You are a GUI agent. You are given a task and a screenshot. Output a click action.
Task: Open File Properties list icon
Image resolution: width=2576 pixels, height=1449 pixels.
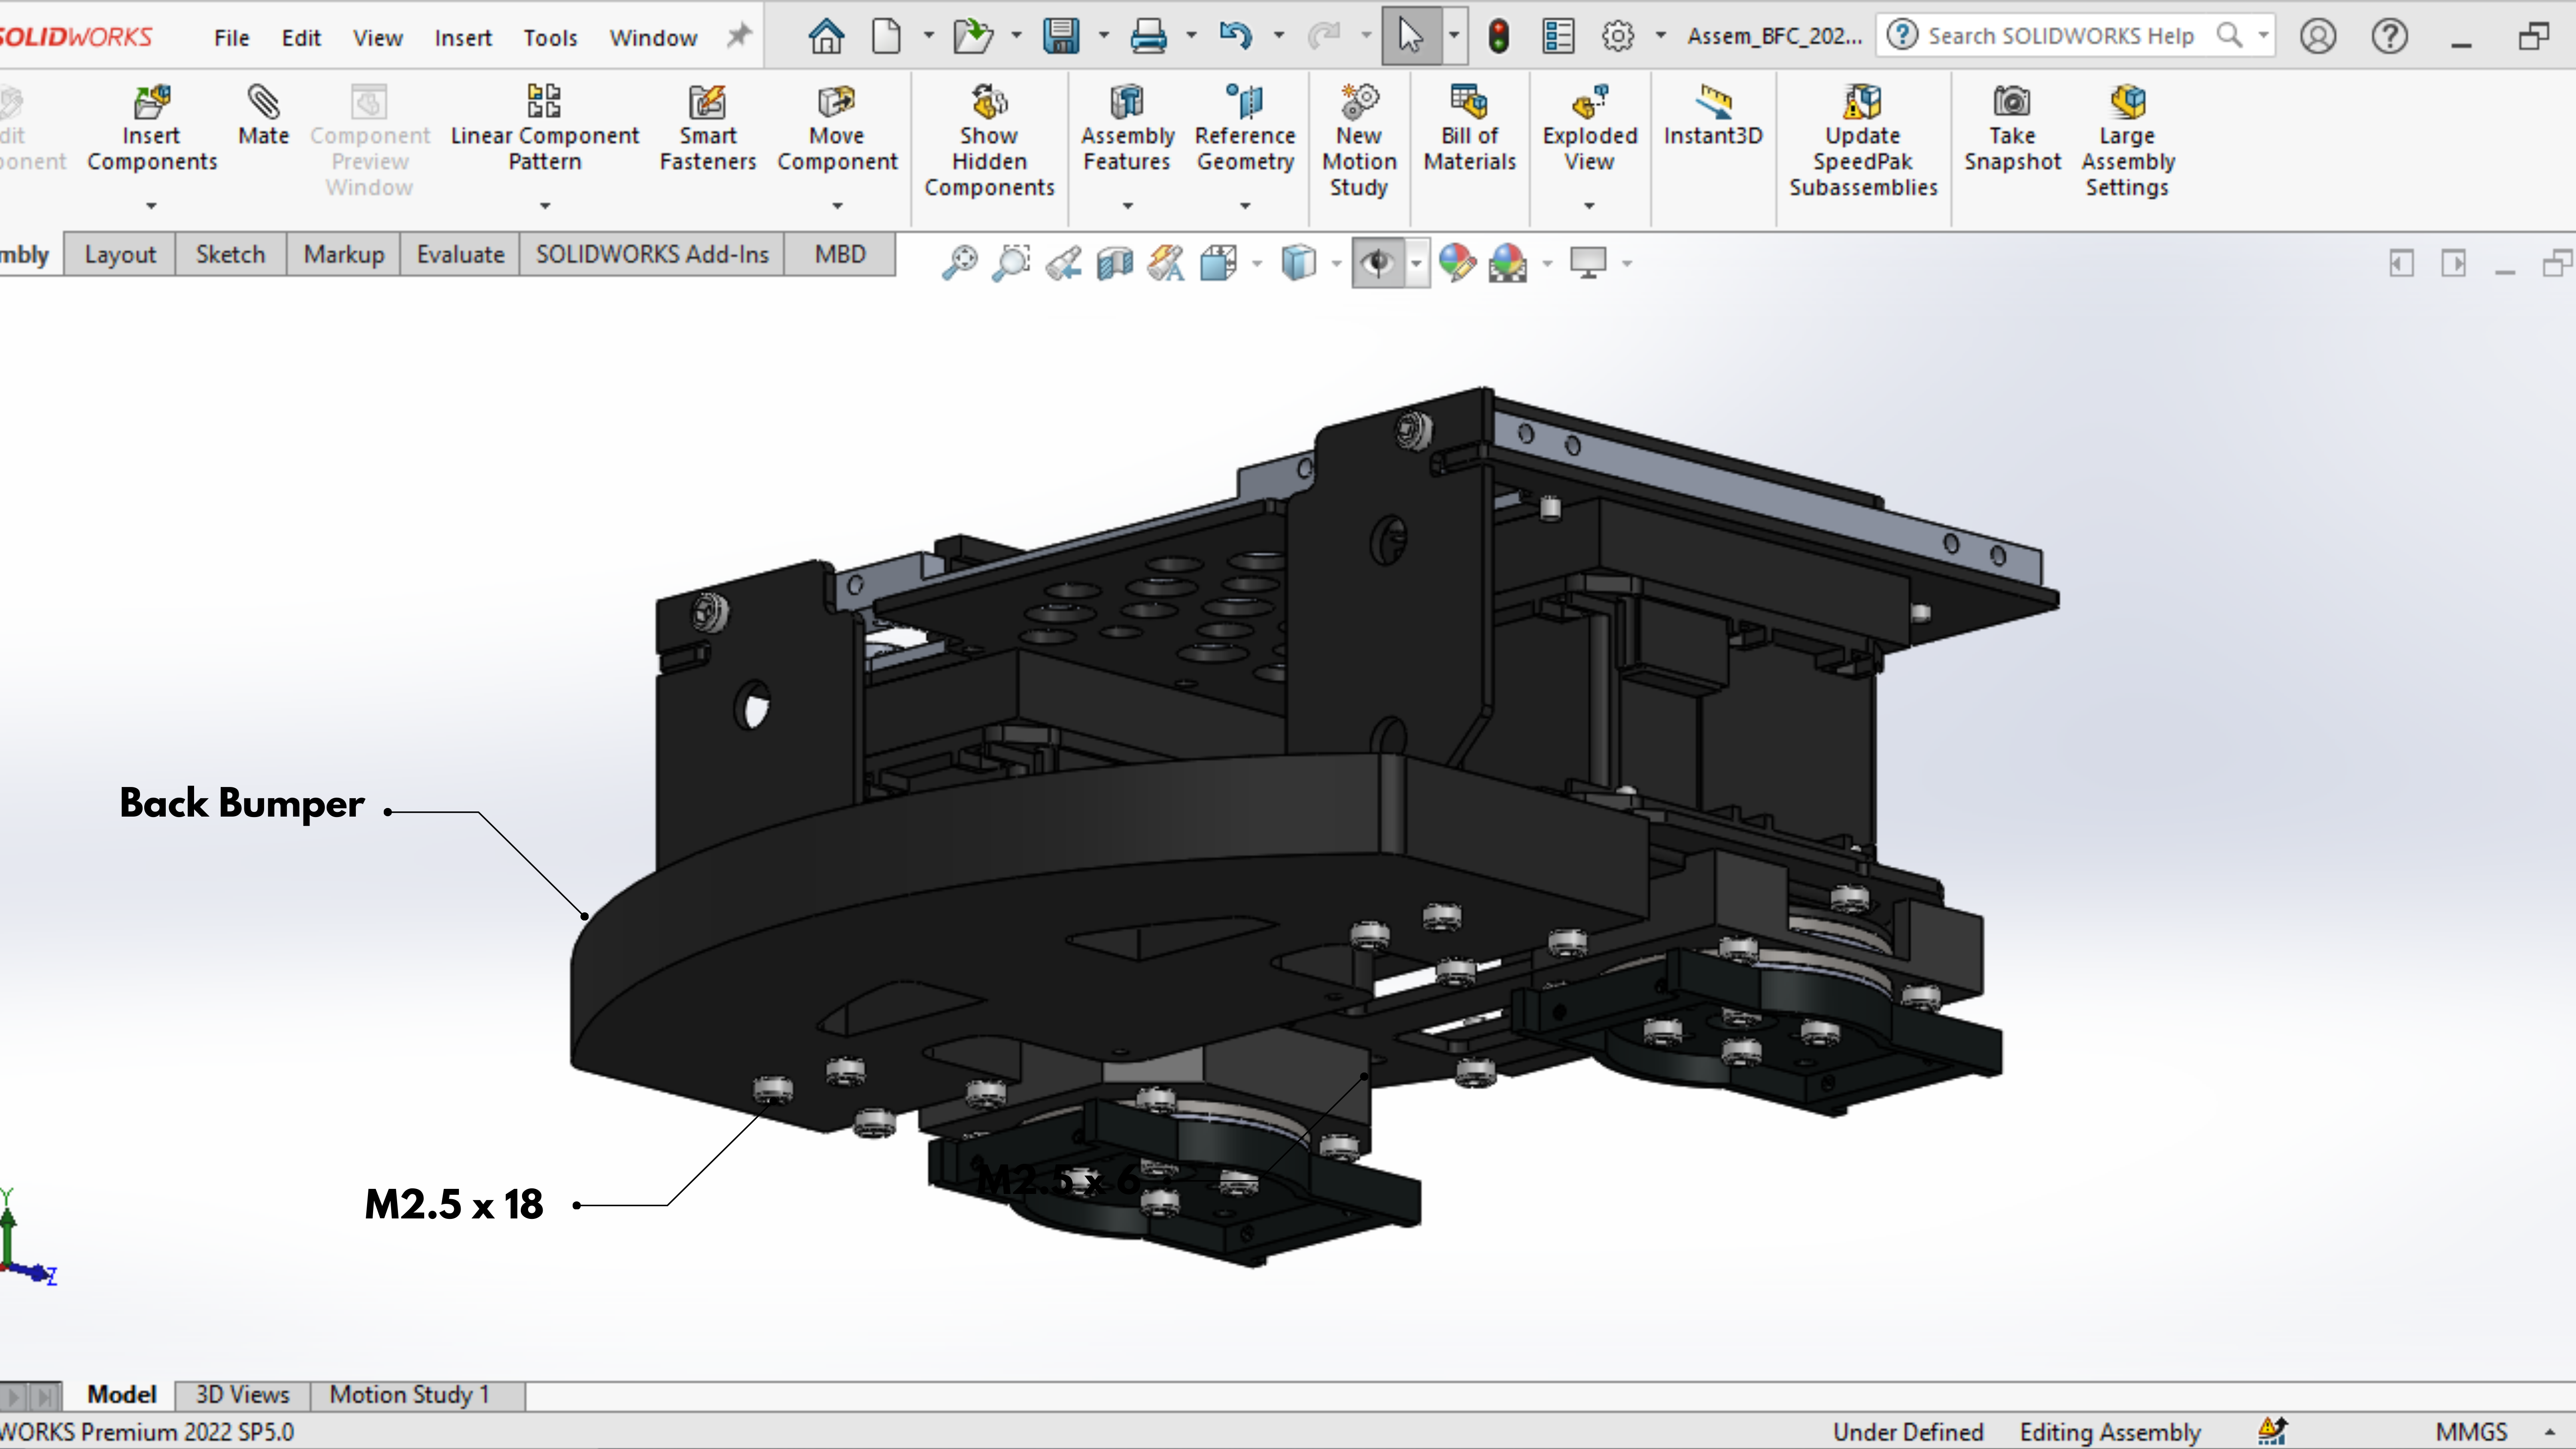[x=1558, y=37]
